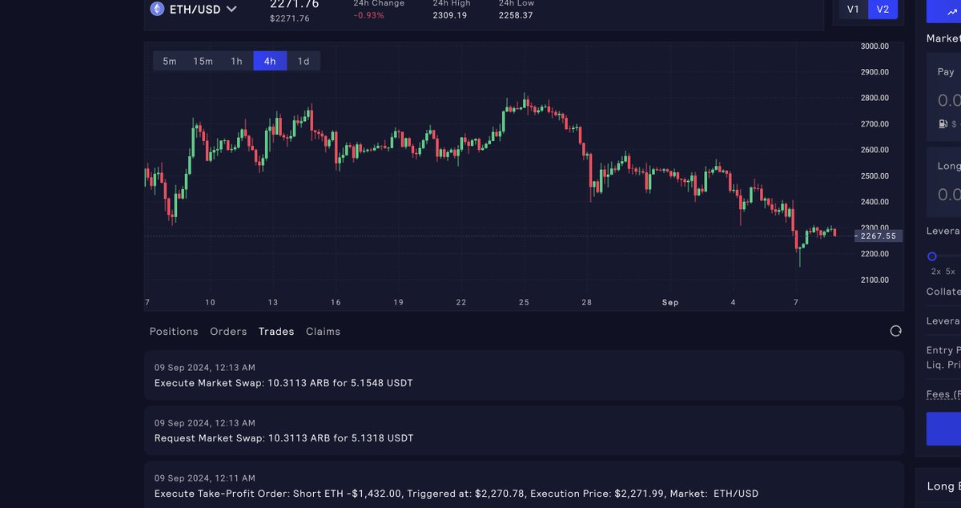Click the 24h Low value 2258.37
The height and width of the screenshot is (508, 961).
[x=516, y=15]
